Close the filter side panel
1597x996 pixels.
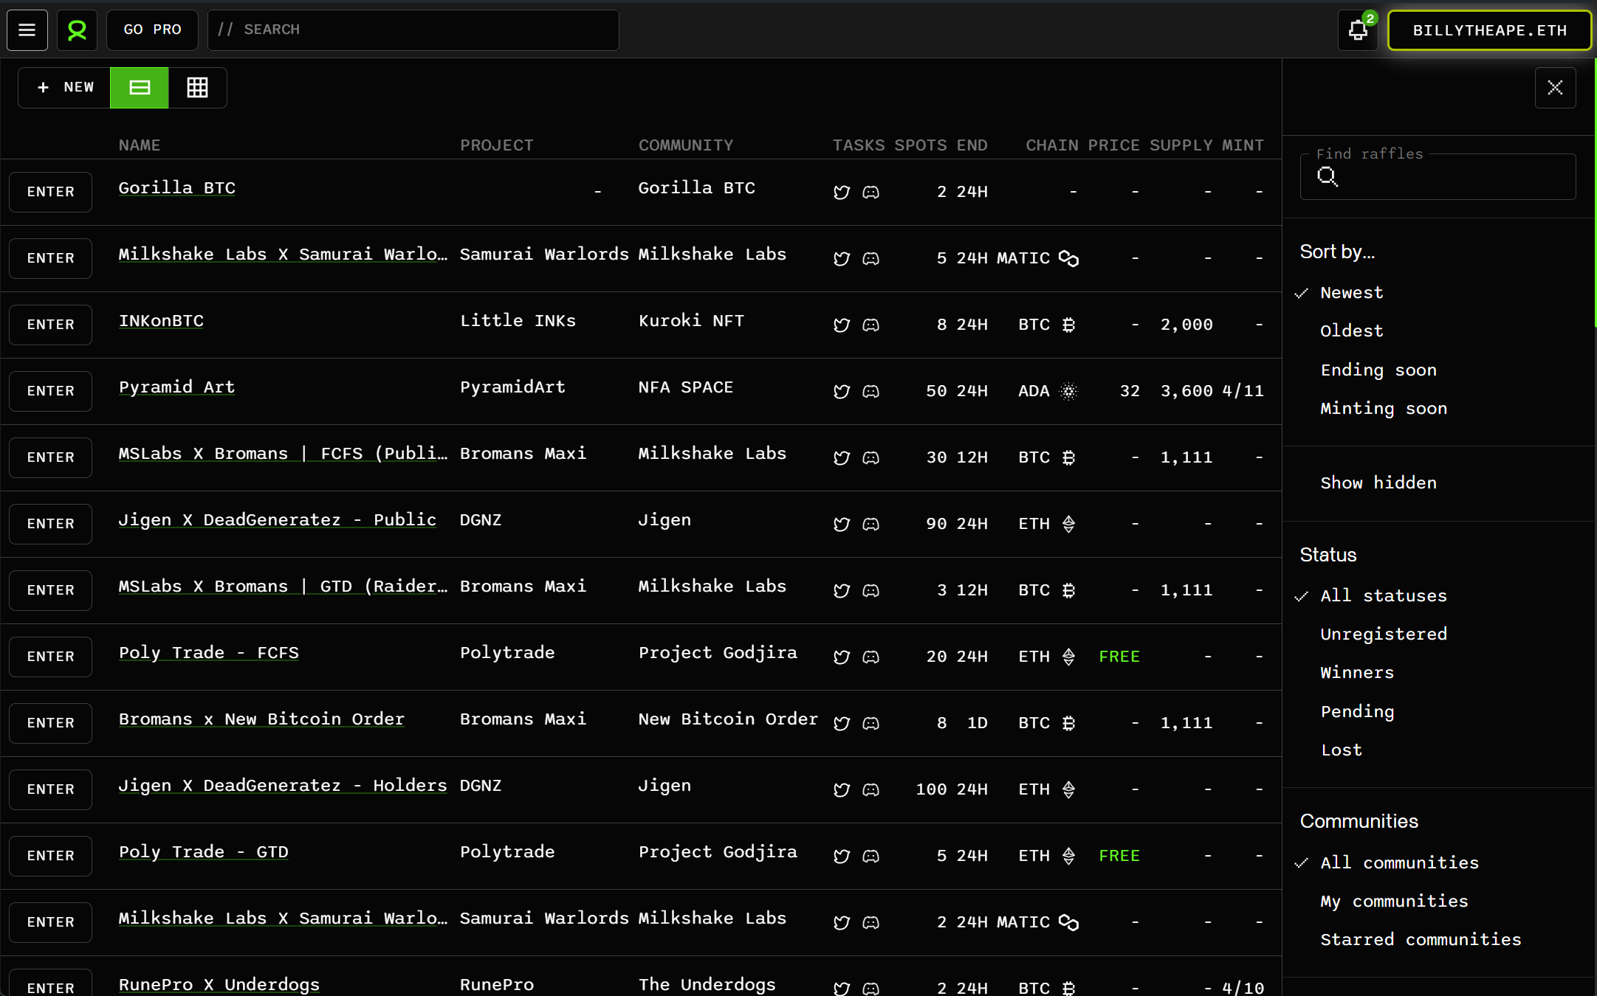point(1555,88)
